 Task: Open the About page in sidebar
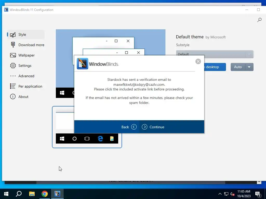26,97
